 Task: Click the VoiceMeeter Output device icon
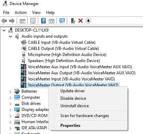24,85
